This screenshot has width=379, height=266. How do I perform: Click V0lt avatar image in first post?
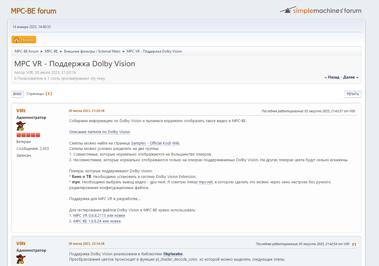click(x=21, y=126)
